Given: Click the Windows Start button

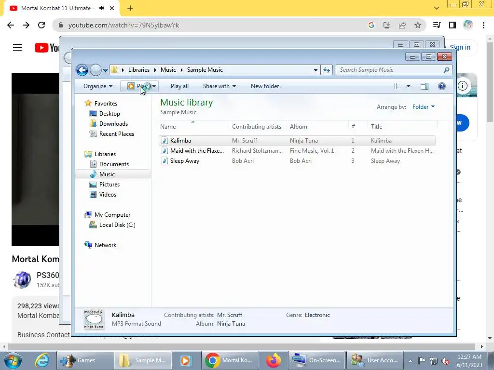Looking at the screenshot, I should [13, 360].
